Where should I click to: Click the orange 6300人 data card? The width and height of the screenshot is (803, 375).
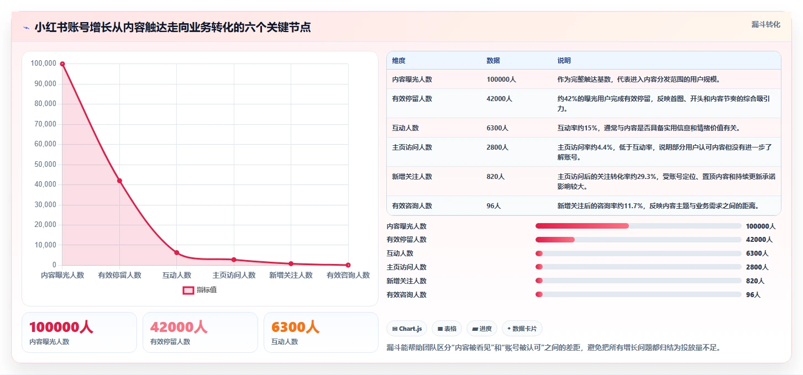coord(321,332)
